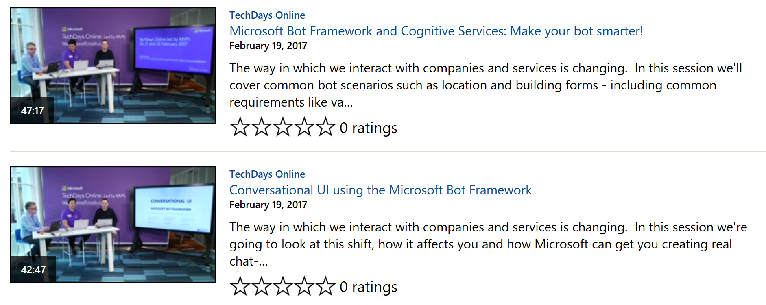Click the 47:17 duration badge
Screen dimensions: 766x305
coord(33,111)
